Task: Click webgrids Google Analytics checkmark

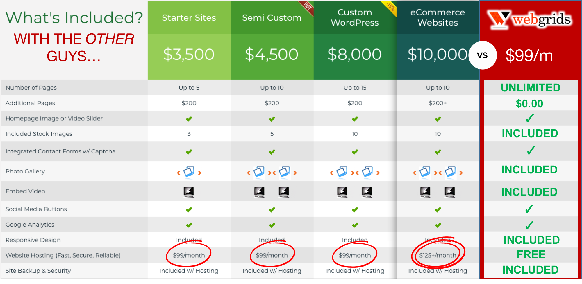Action: (529, 225)
